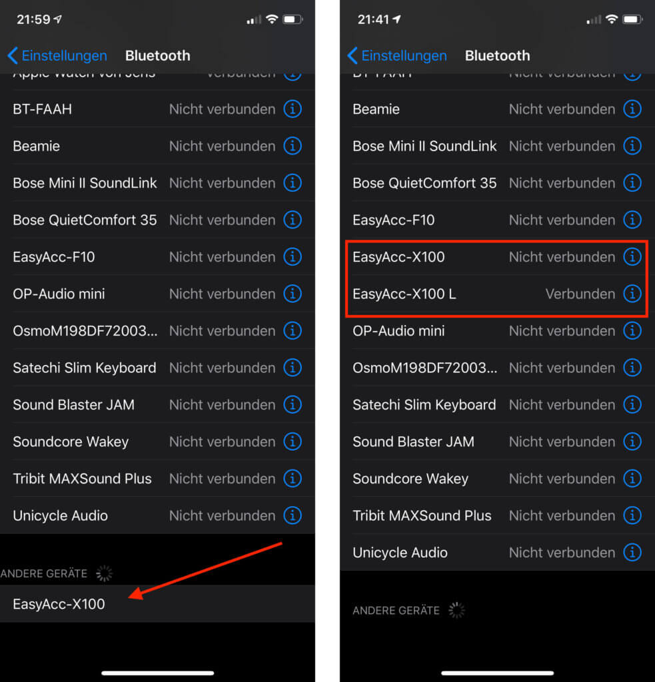Select Unicycle Audio name on 21:59 screen

click(x=60, y=516)
